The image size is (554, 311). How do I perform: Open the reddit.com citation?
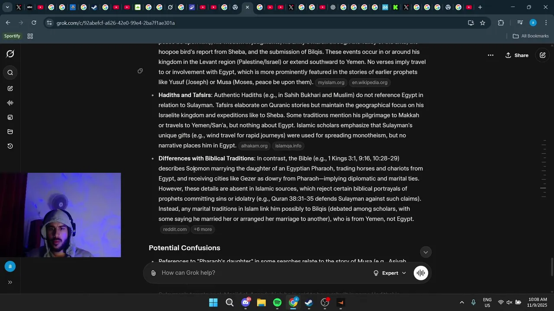coord(175,229)
